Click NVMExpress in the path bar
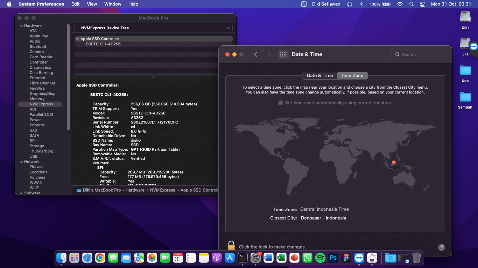This screenshot has width=478, height=268. pos(162,190)
